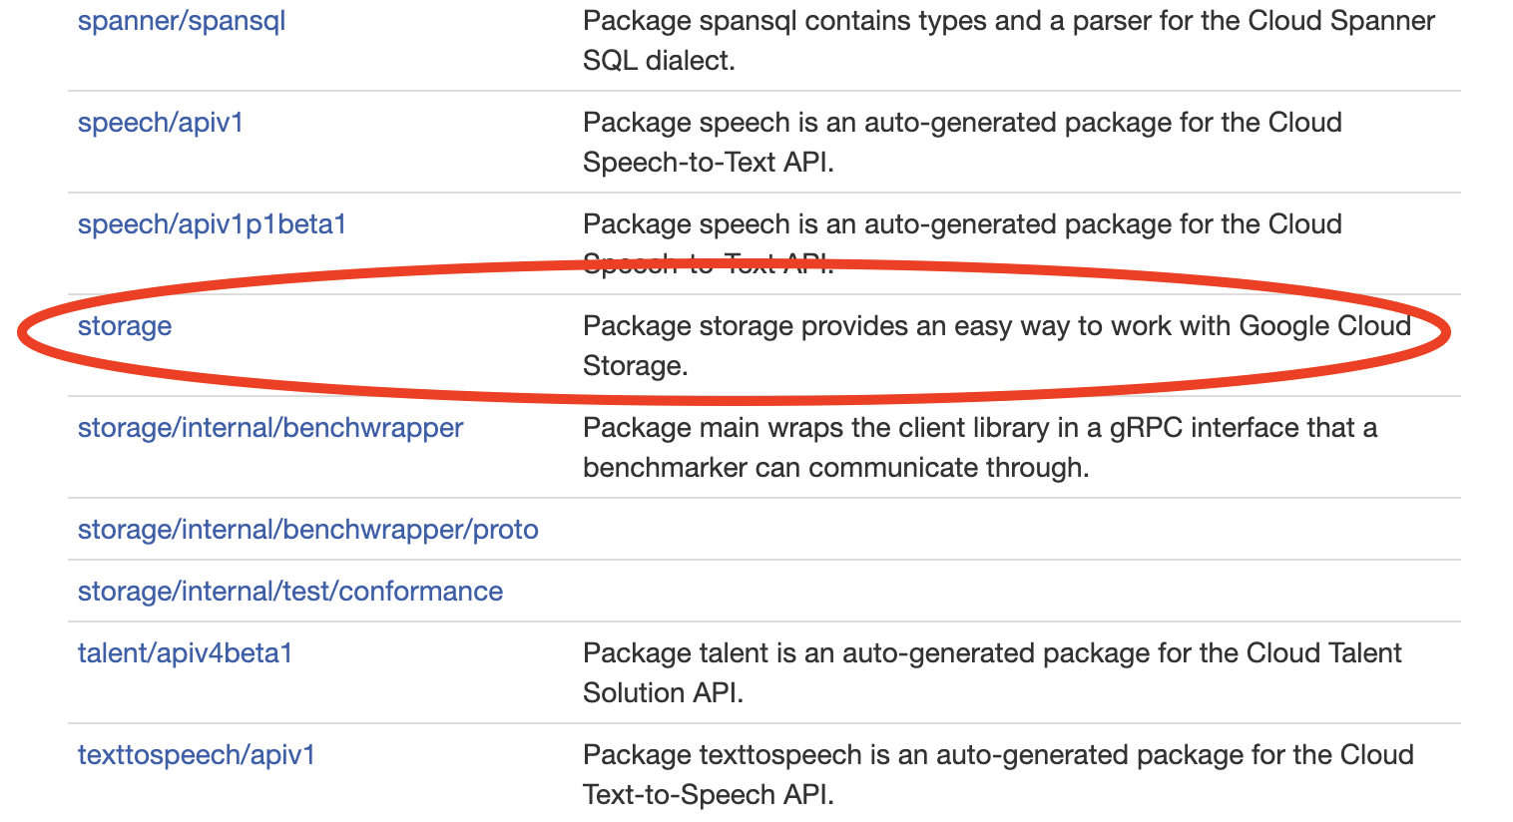Follow the talent/apiv4beta1 package link
Image resolution: width=1513 pixels, height=822 pixels.
point(185,653)
